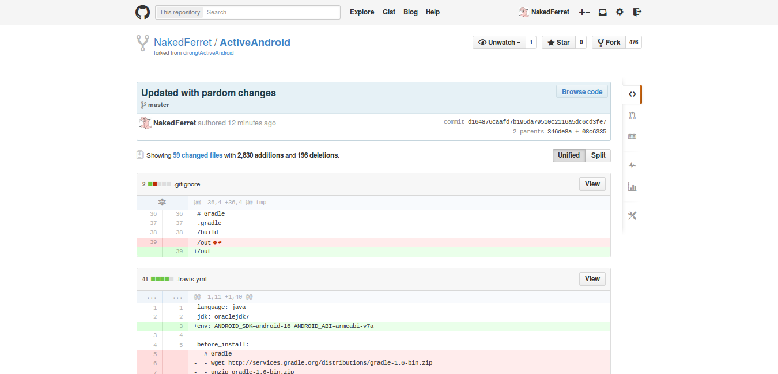Click the green diffstat blocks beside .travis.yml
This screenshot has width=778, height=374.
tap(160, 278)
